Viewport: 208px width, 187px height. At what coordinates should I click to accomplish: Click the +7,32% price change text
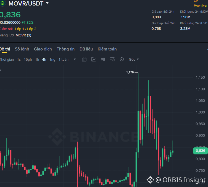(x=27, y=23)
